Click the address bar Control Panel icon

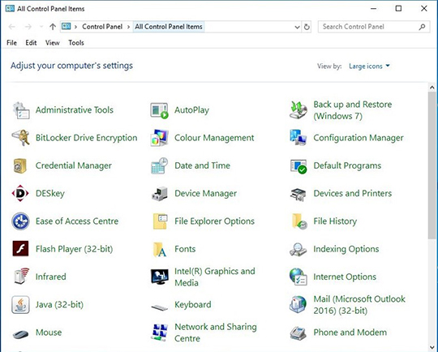tap(67, 27)
